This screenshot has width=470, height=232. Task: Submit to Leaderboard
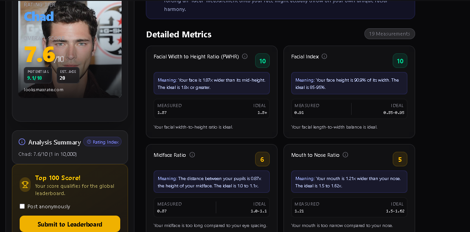coord(70,224)
